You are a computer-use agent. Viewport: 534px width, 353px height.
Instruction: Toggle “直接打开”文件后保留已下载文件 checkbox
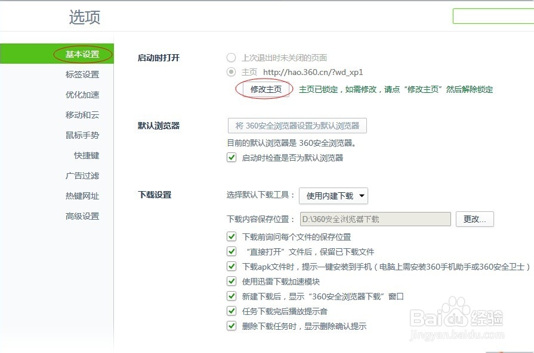231,251
